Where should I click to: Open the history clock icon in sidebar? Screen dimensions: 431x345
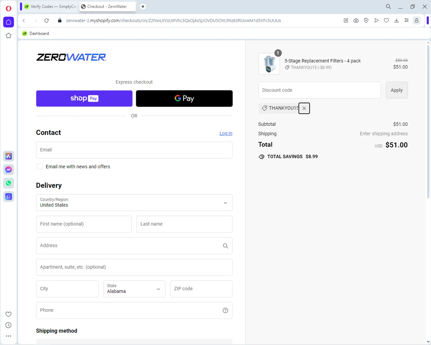click(9, 325)
